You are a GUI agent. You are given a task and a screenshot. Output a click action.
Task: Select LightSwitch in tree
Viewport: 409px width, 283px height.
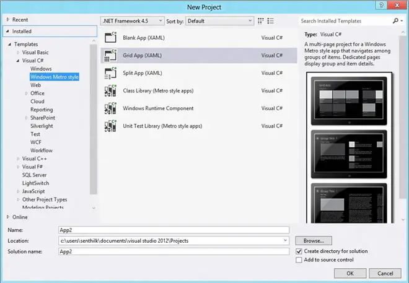point(35,183)
